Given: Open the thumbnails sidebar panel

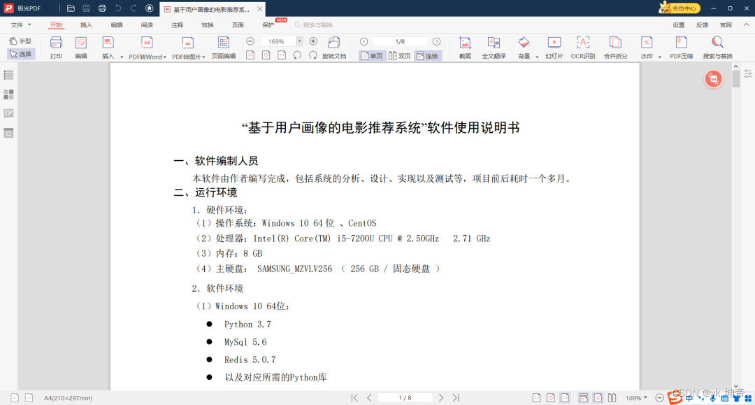Looking at the screenshot, I should point(8,94).
